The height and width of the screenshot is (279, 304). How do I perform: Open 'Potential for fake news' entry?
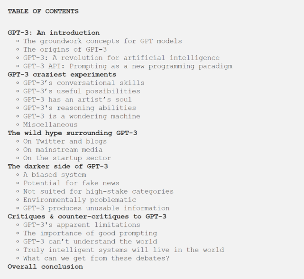[x=71, y=183]
